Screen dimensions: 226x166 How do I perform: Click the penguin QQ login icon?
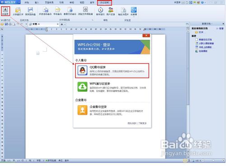[x=82, y=70]
